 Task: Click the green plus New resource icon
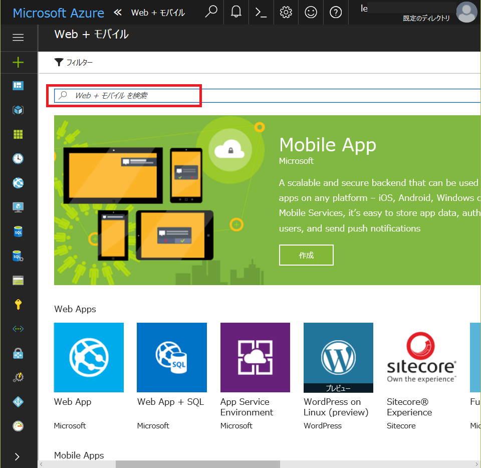[18, 62]
